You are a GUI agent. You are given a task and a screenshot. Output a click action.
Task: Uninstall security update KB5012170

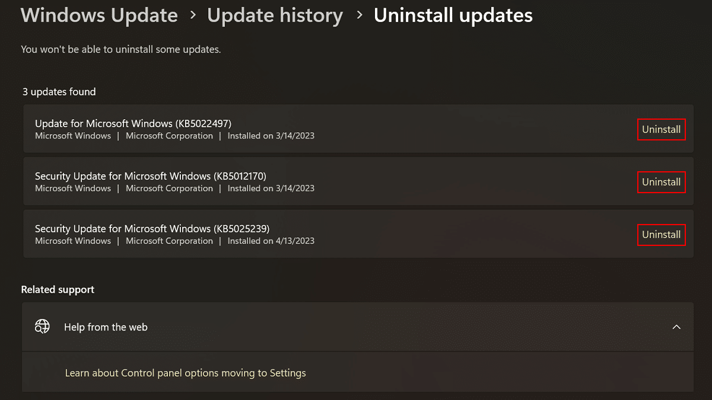pyautogui.click(x=661, y=182)
